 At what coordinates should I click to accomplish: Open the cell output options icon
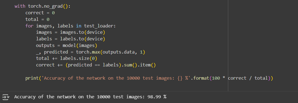coord(6,97)
